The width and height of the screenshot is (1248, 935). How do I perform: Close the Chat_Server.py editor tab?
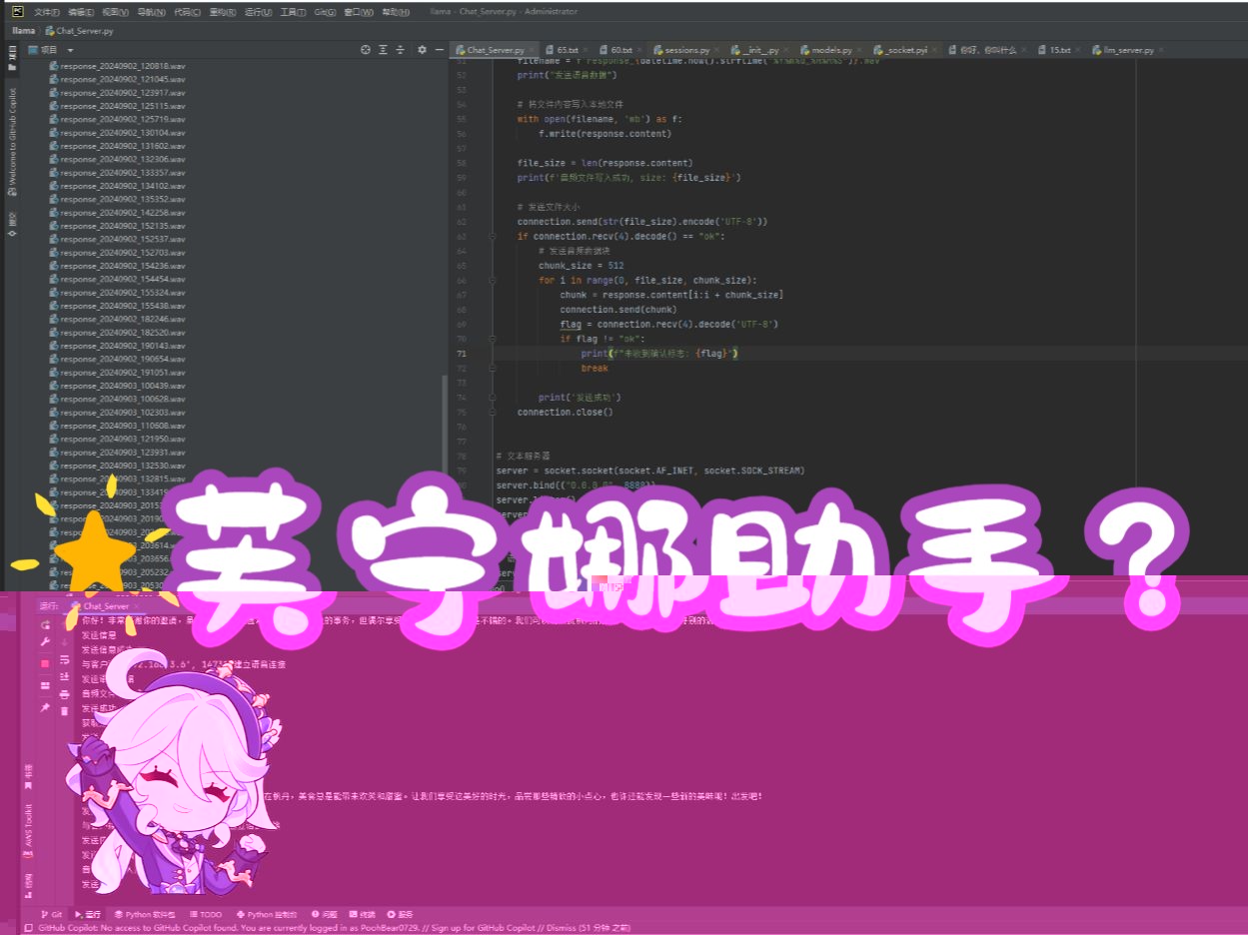tap(534, 50)
